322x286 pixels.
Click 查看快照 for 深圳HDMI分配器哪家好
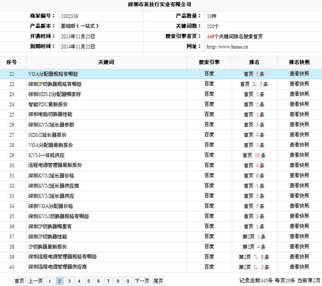pyautogui.click(x=299, y=94)
